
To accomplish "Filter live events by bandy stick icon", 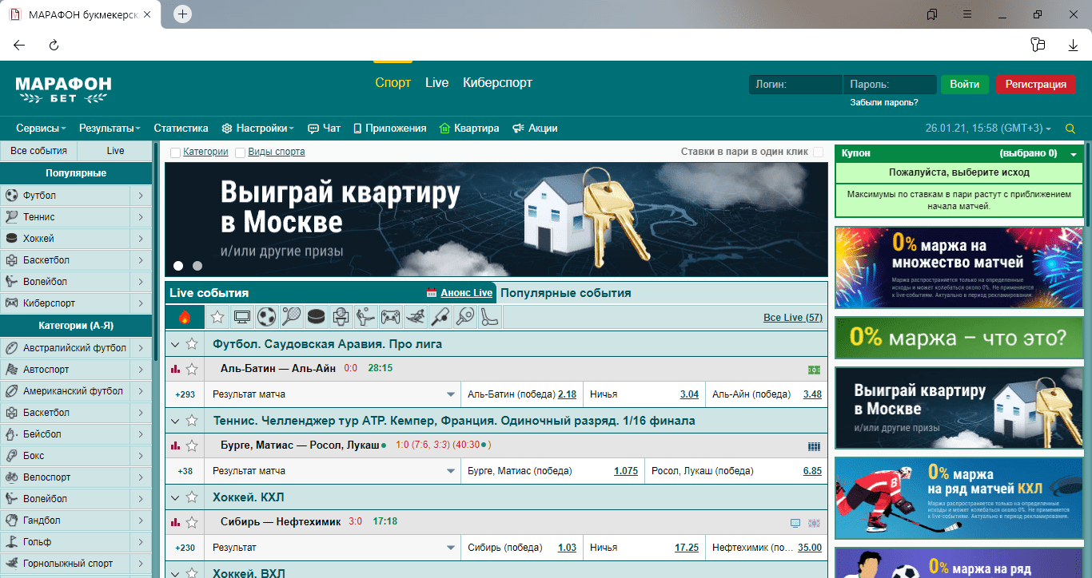I will click(x=489, y=317).
